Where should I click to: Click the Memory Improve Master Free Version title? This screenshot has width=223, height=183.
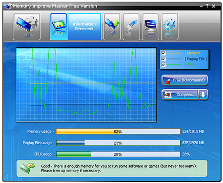pyautogui.click(x=55, y=6)
